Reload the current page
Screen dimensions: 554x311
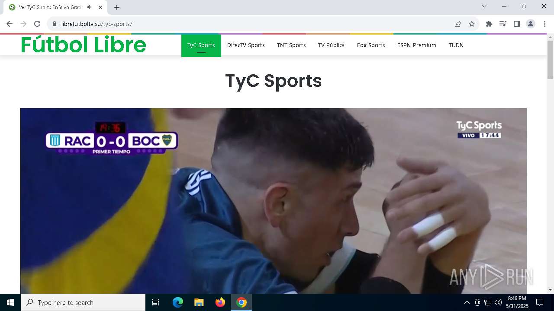[37, 24]
